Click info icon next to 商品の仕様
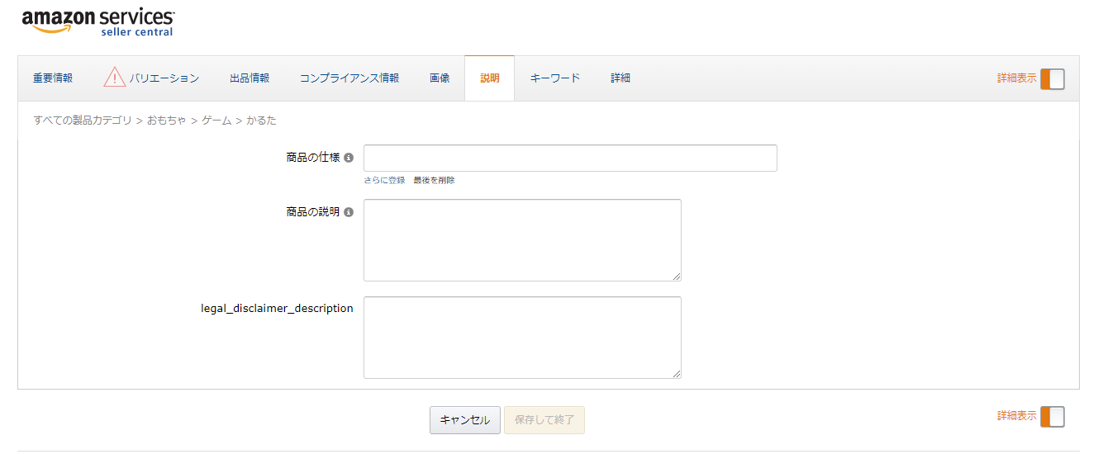1098x454 pixels. 349,158
